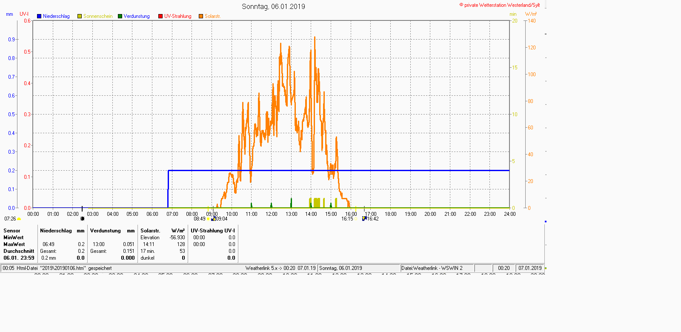This screenshot has width=681, height=332.
Task: Click the green Verdunstung legend swatch
Action: 120,16
